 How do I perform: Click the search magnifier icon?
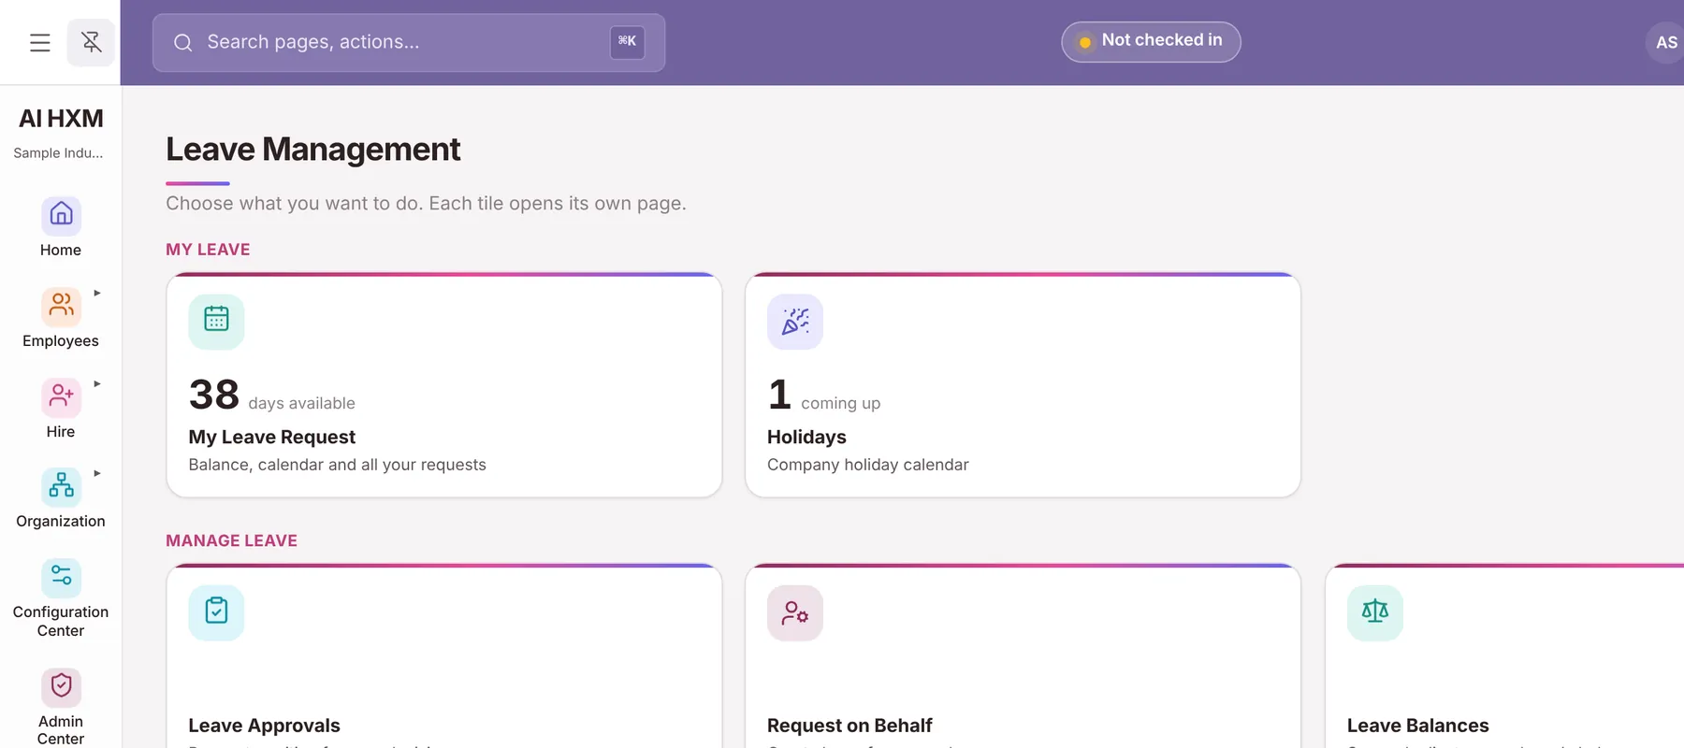[x=183, y=42]
